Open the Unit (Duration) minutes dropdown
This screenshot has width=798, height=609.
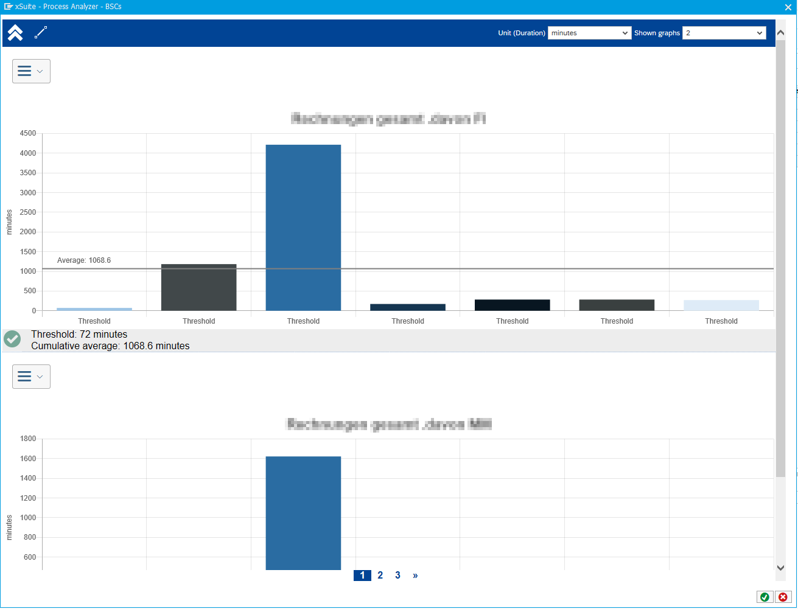click(x=589, y=33)
